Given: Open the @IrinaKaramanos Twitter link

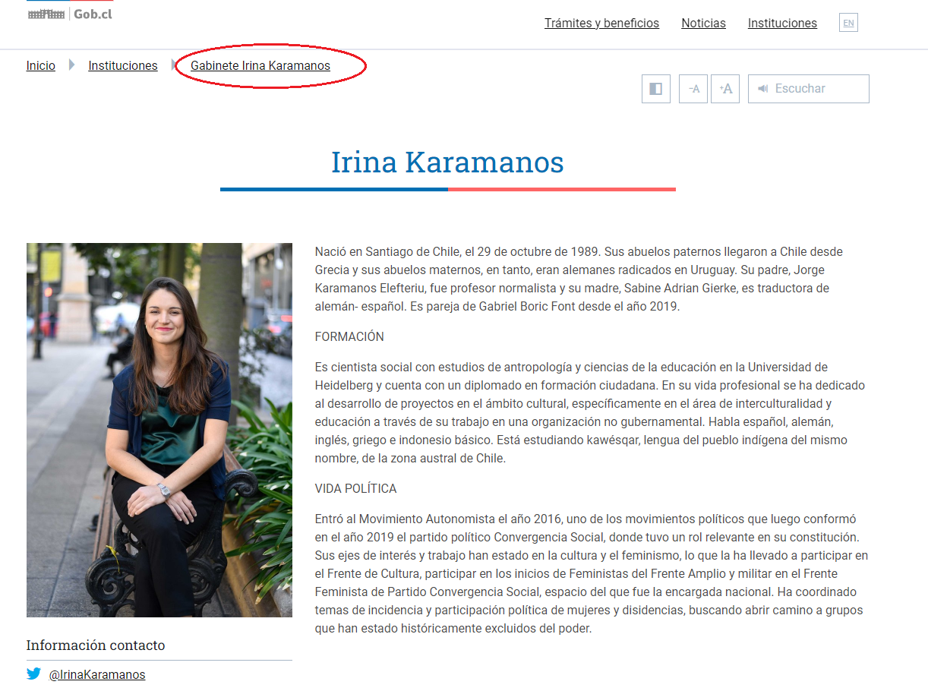Looking at the screenshot, I should pos(97,674).
